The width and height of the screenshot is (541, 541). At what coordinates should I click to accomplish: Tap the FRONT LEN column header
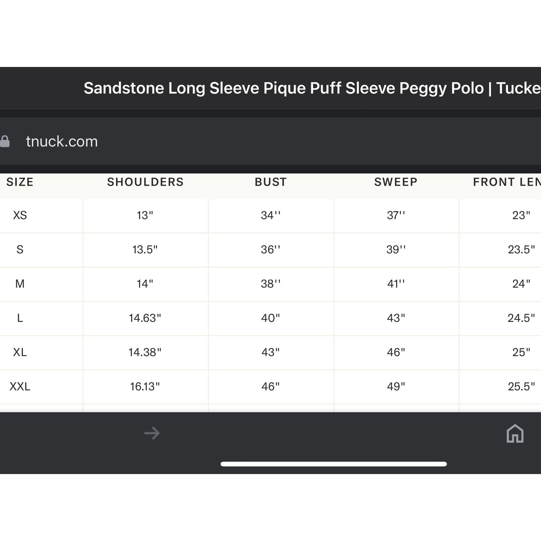(507, 182)
